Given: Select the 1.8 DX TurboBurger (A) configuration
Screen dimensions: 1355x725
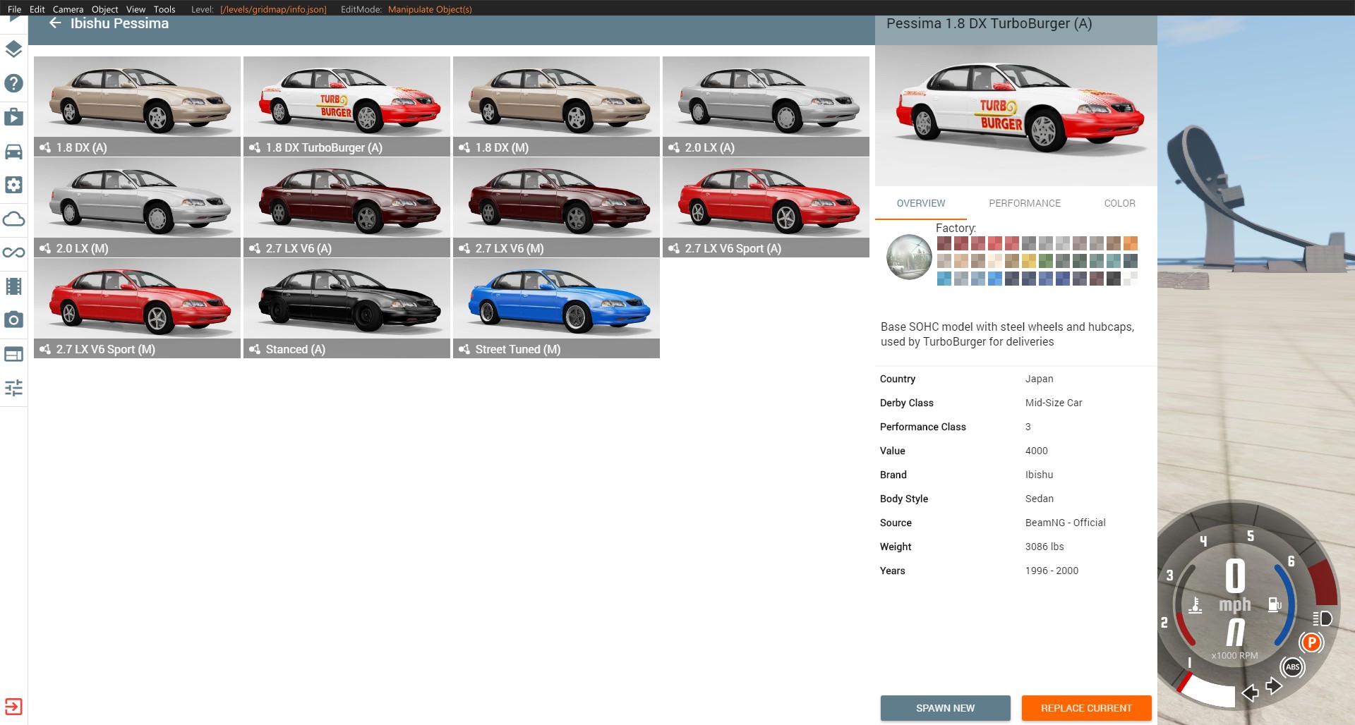Looking at the screenshot, I should pyautogui.click(x=347, y=106).
